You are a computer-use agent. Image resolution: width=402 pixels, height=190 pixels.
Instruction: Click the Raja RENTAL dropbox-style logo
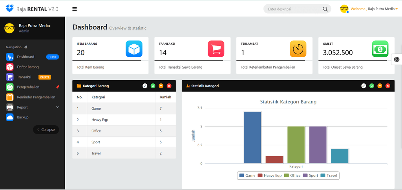click(10, 9)
